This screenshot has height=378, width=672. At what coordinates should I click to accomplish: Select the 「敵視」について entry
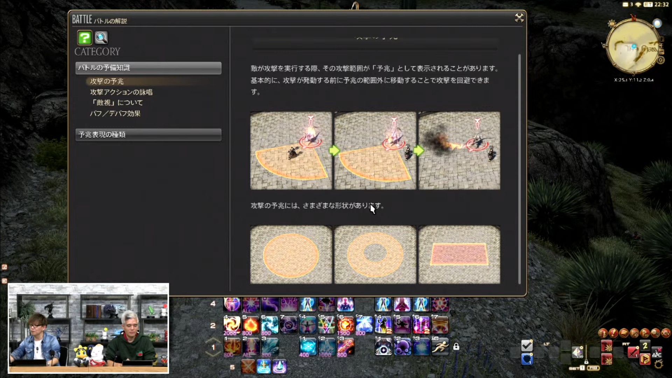(x=117, y=103)
